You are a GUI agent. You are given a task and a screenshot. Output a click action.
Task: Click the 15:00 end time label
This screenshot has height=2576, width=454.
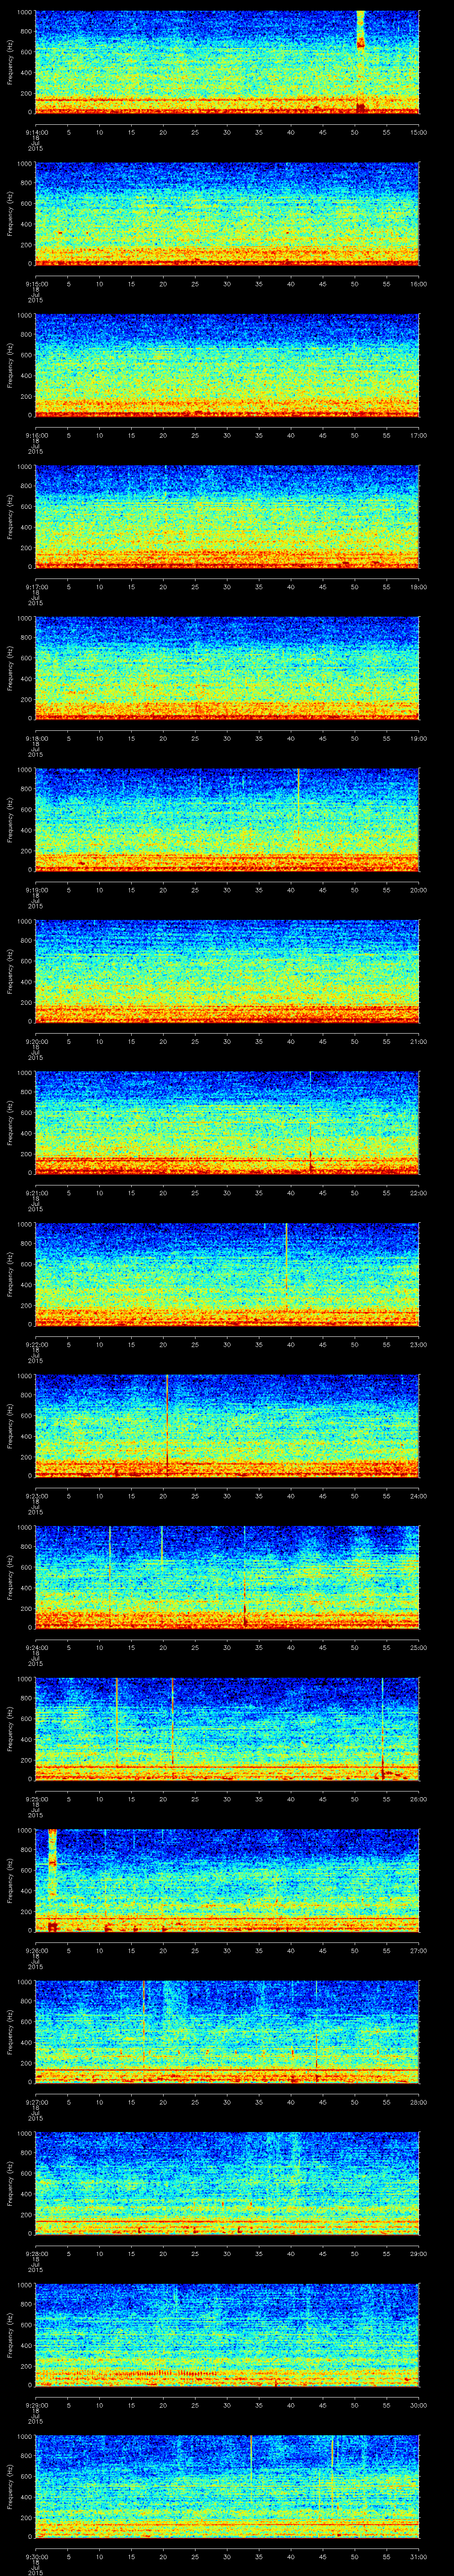coord(419,131)
